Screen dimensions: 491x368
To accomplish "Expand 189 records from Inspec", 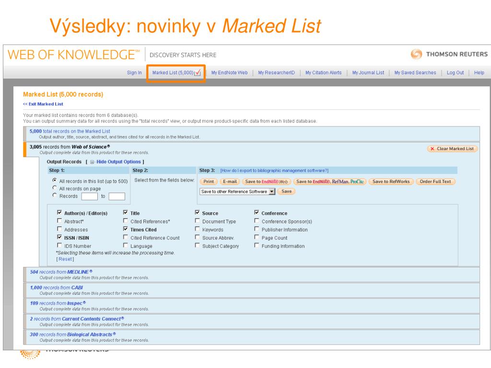I will click(x=58, y=303).
